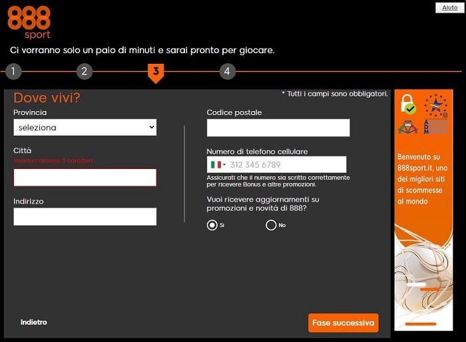
Task: Click the Città input field
Action: coord(85,178)
